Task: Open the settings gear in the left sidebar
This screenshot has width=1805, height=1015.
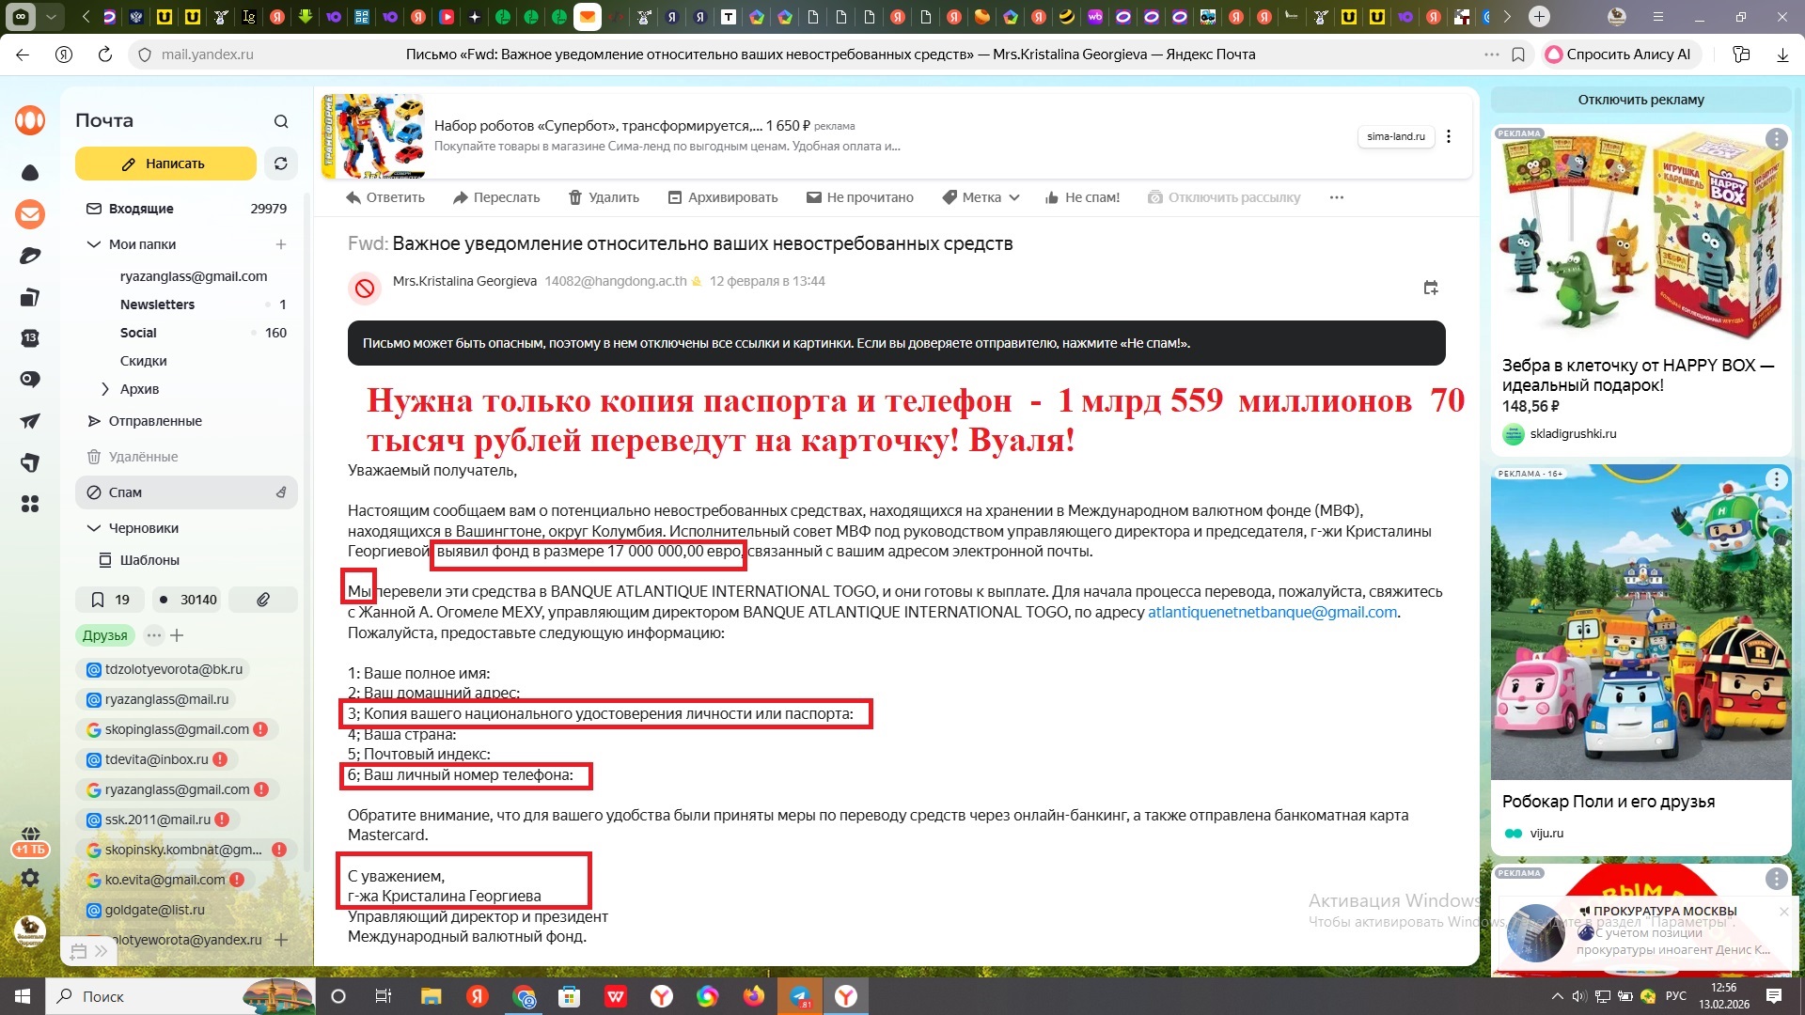Action: click(x=30, y=878)
